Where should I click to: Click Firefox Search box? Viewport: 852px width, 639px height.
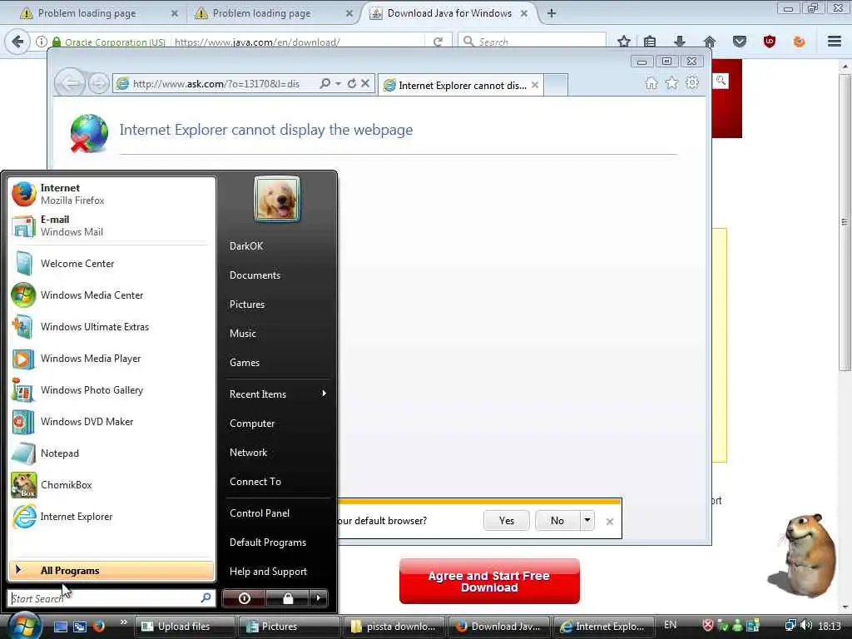pos(532,42)
